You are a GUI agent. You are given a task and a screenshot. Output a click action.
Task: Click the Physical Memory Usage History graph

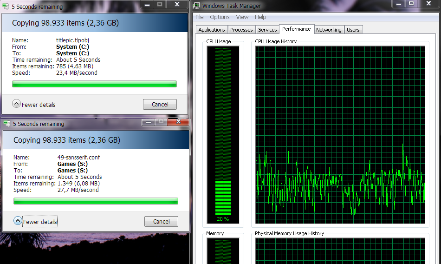[x=340, y=251]
